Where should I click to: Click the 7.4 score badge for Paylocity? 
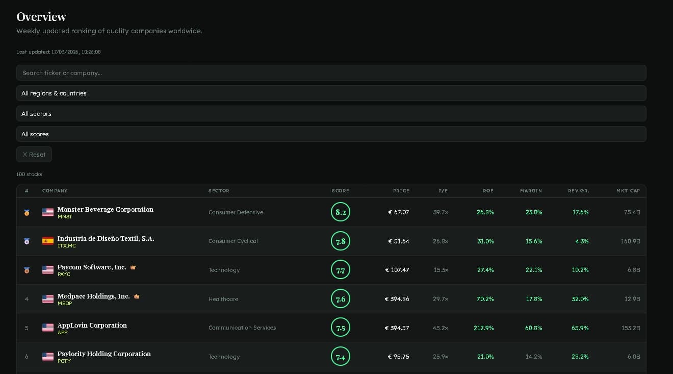[x=341, y=357]
